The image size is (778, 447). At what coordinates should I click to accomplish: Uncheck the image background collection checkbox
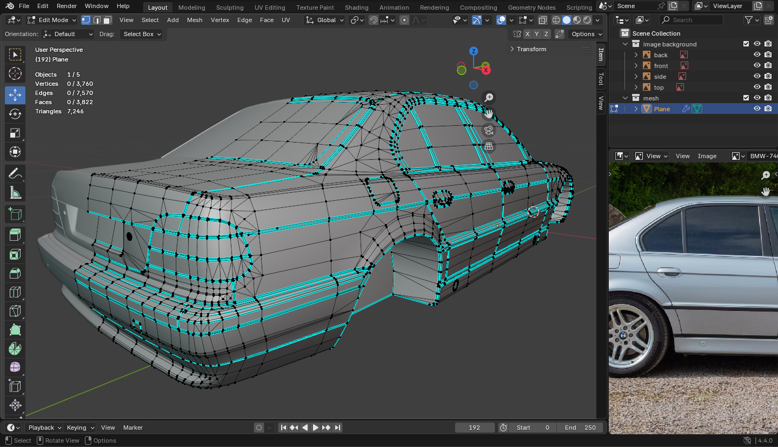746,44
